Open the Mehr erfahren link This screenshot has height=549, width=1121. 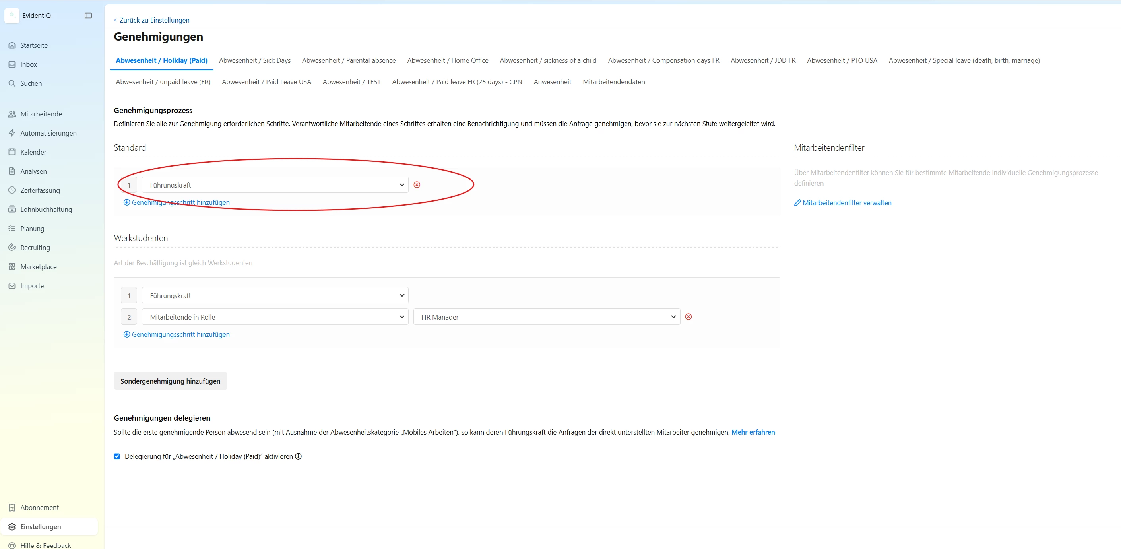753,432
